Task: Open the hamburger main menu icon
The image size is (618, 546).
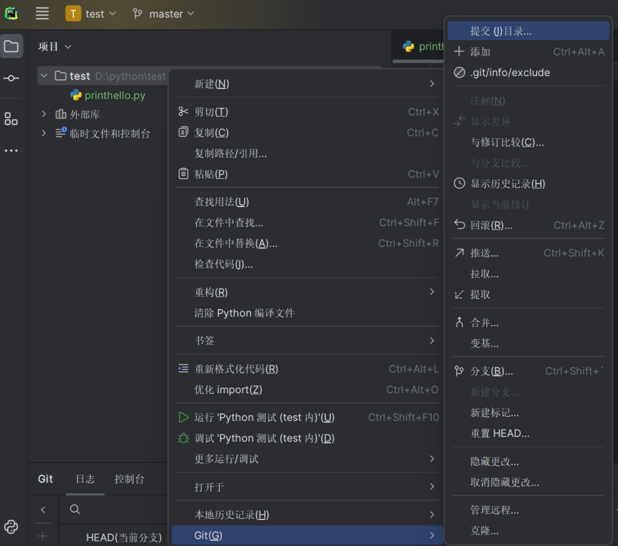Action: pyautogui.click(x=42, y=13)
